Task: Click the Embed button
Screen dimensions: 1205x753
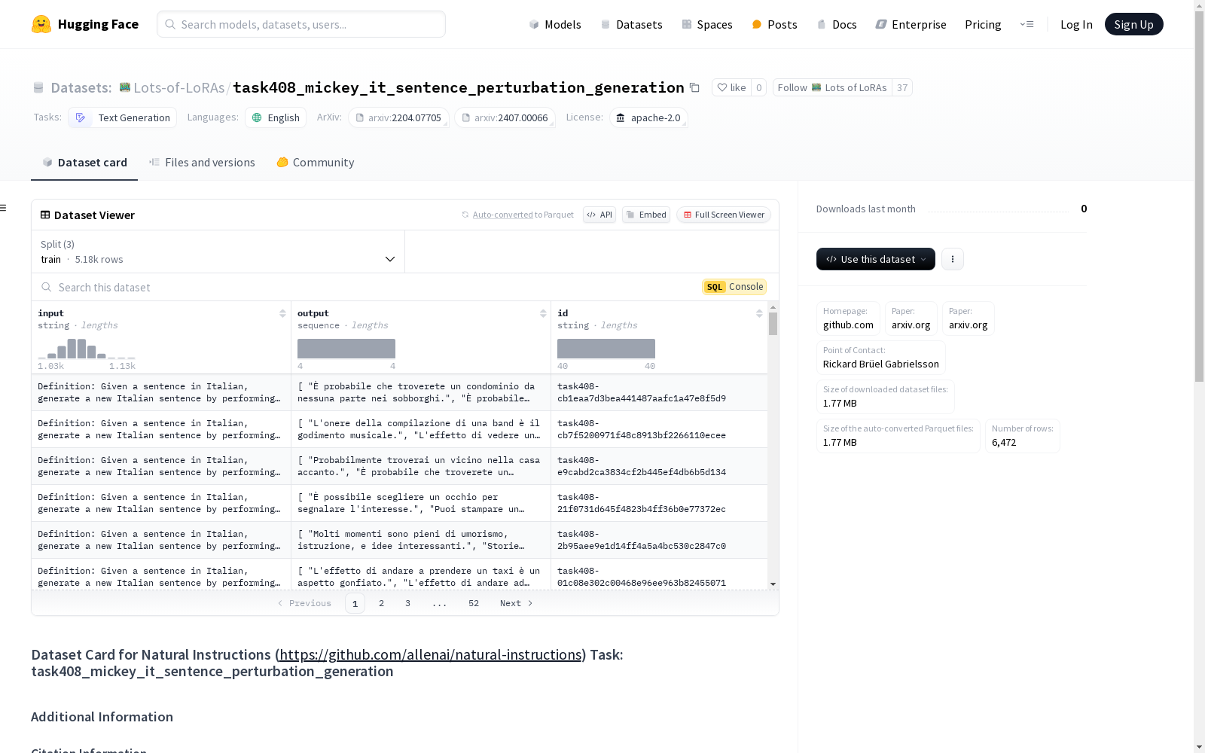Action: pyautogui.click(x=646, y=215)
